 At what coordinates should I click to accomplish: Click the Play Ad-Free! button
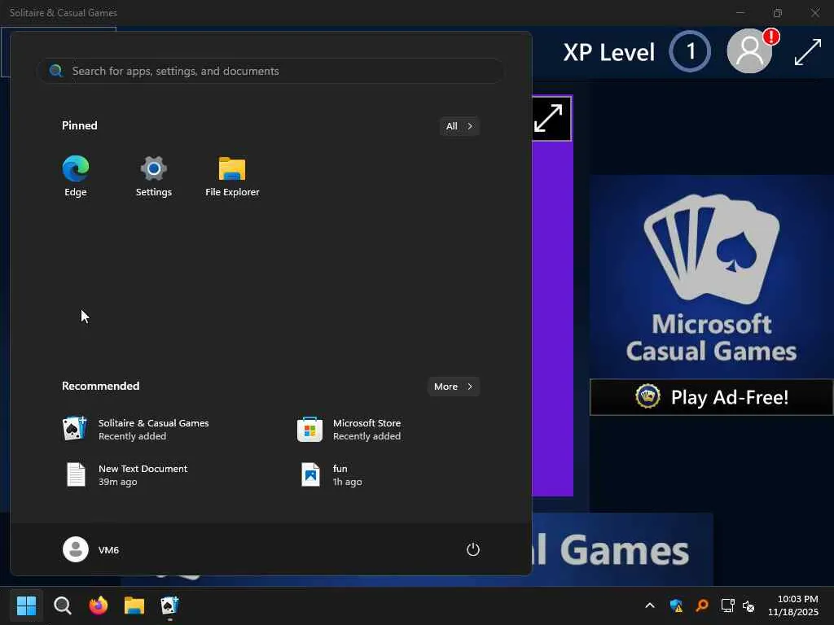pos(711,397)
